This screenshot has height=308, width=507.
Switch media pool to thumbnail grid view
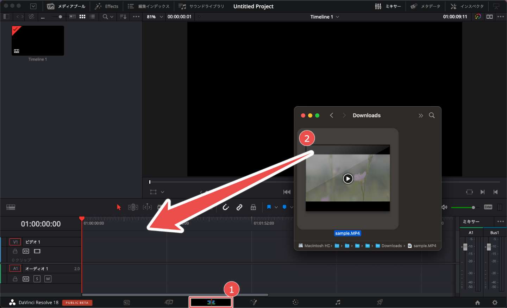coord(82,17)
